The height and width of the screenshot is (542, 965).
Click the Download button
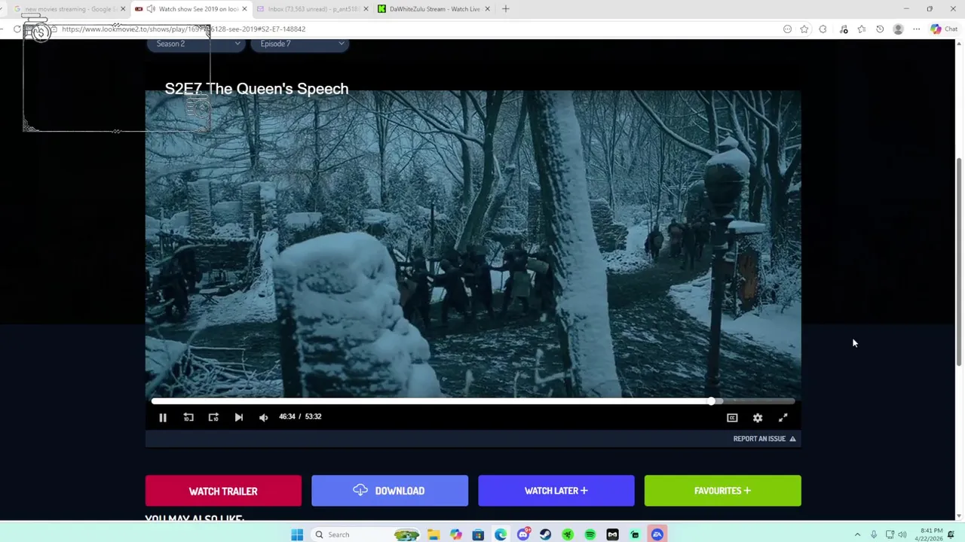tap(390, 491)
